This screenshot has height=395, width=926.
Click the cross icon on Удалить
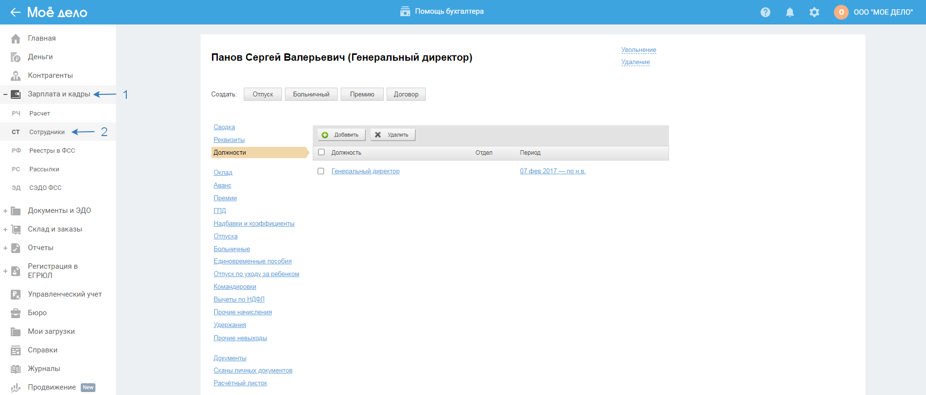coord(378,135)
